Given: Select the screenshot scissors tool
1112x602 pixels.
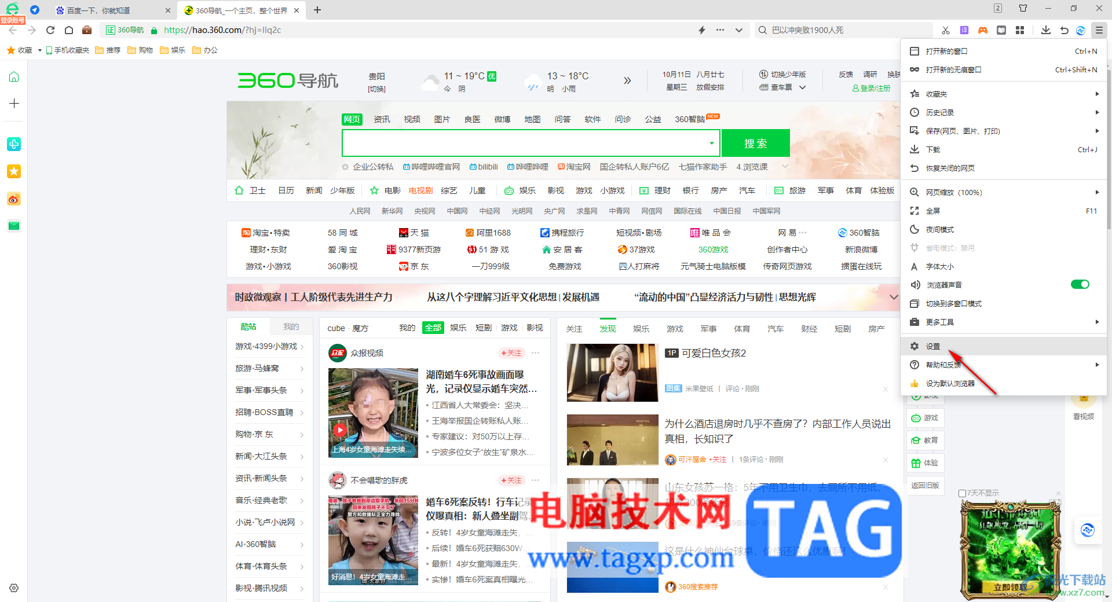Looking at the screenshot, I should pyautogui.click(x=945, y=30).
